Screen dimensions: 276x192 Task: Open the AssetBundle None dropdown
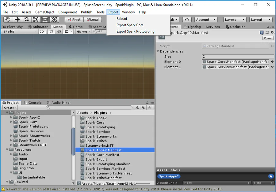click(216, 183)
